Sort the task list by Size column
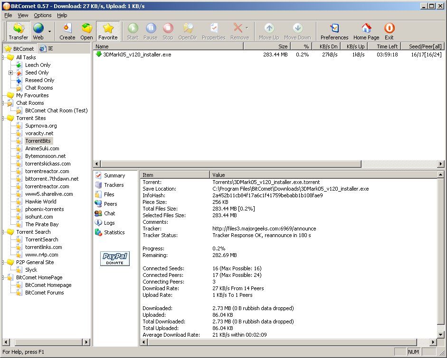This screenshot has height=358, width=447. [267, 46]
